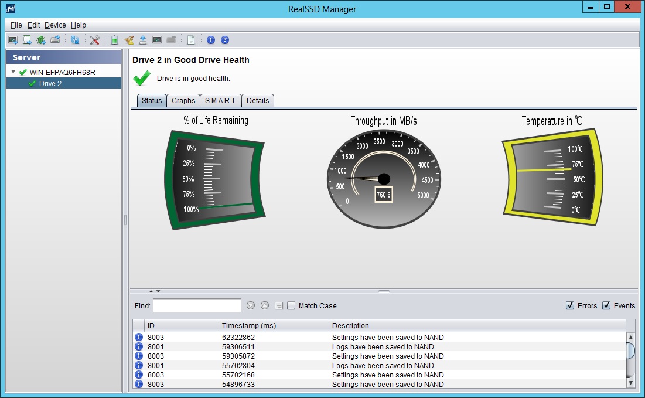Click the green battery icon in toolbar

tap(115, 40)
